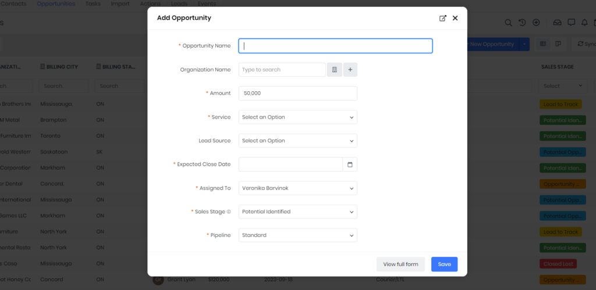Click the quick-create plus circle icon

pos(536,23)
